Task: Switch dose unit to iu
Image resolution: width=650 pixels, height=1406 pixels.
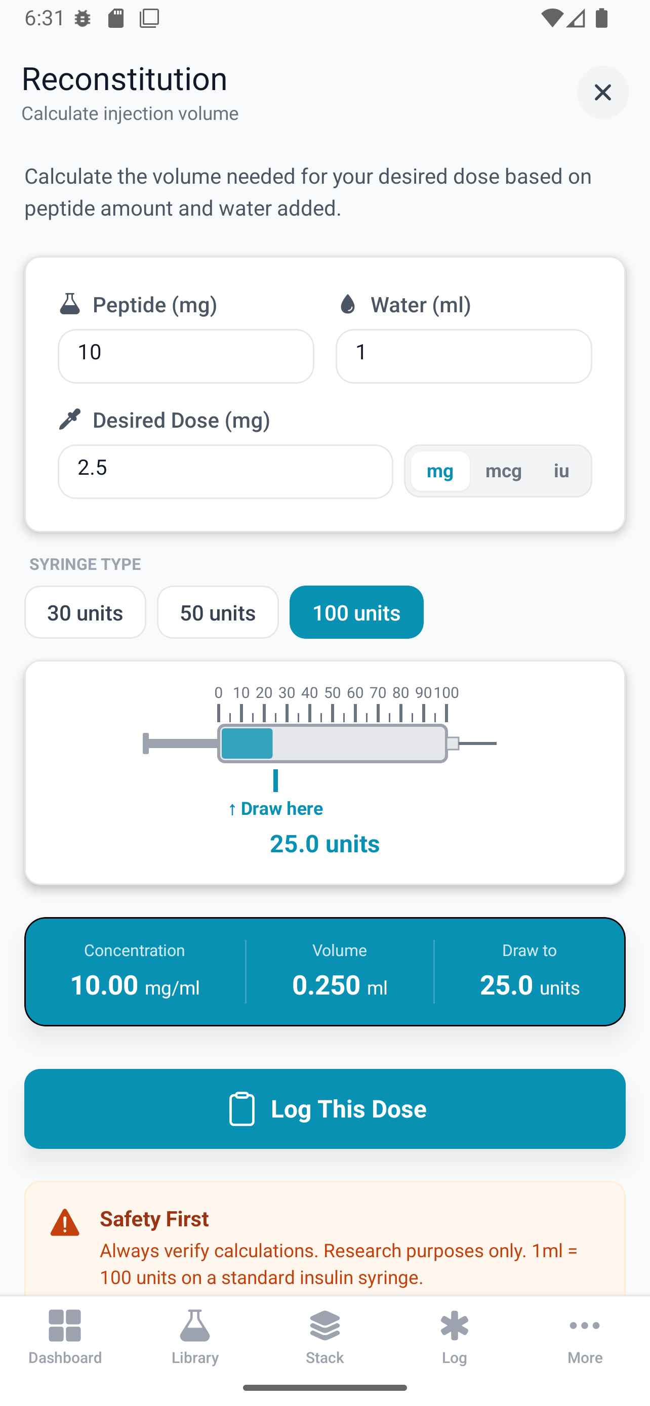Action: click(x=561, y=471)
